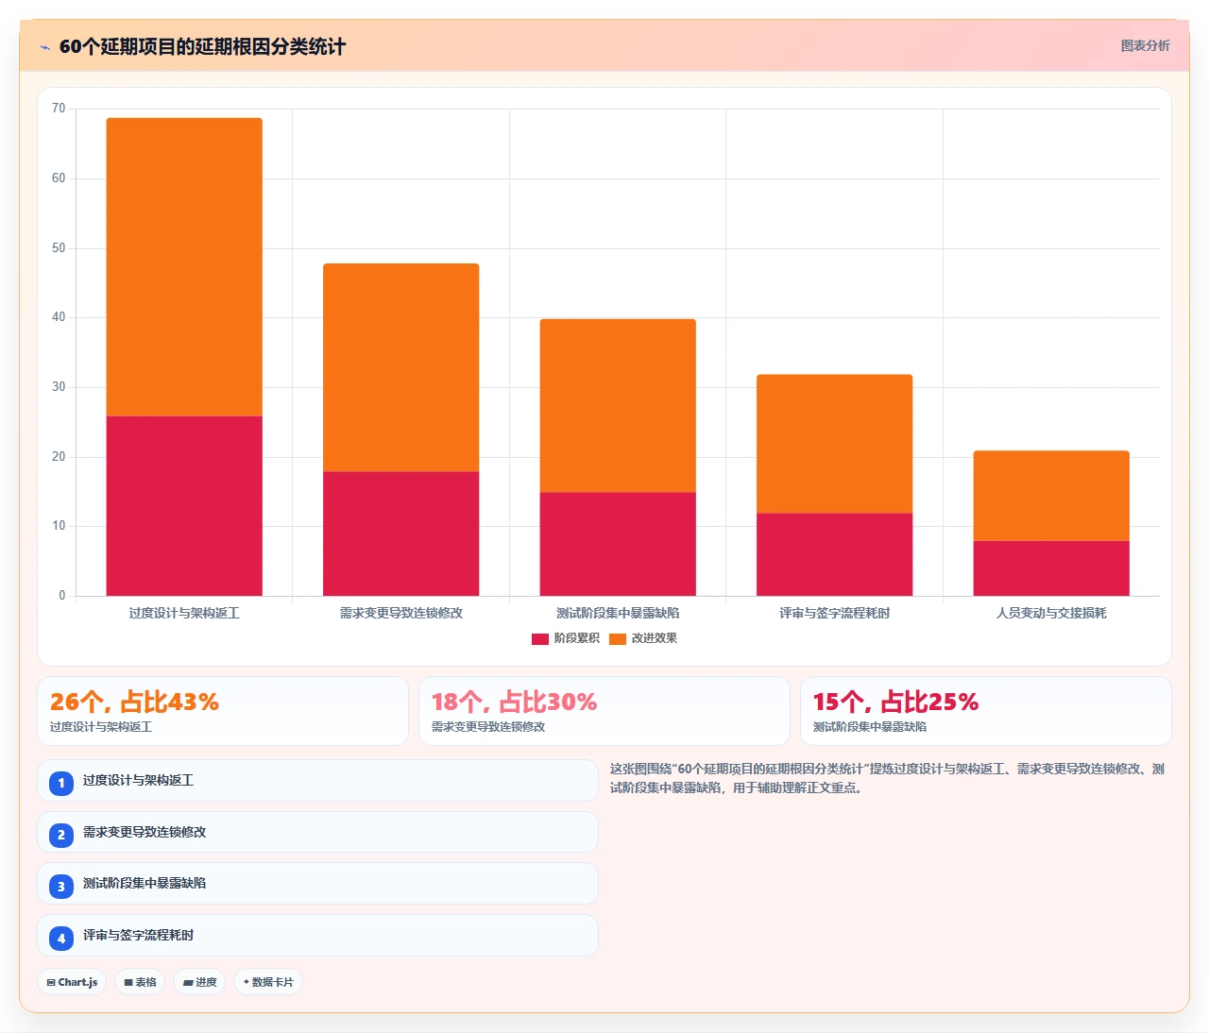Open the 图表分析 label in header
The image size is (1209, 1033).
(1145, 45)
